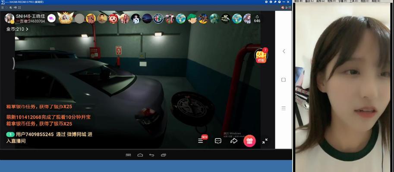This screenshot has width=394, height=172.
Task: Click the red circular icon at toolbar right
Action: click(x=283, y=8)
